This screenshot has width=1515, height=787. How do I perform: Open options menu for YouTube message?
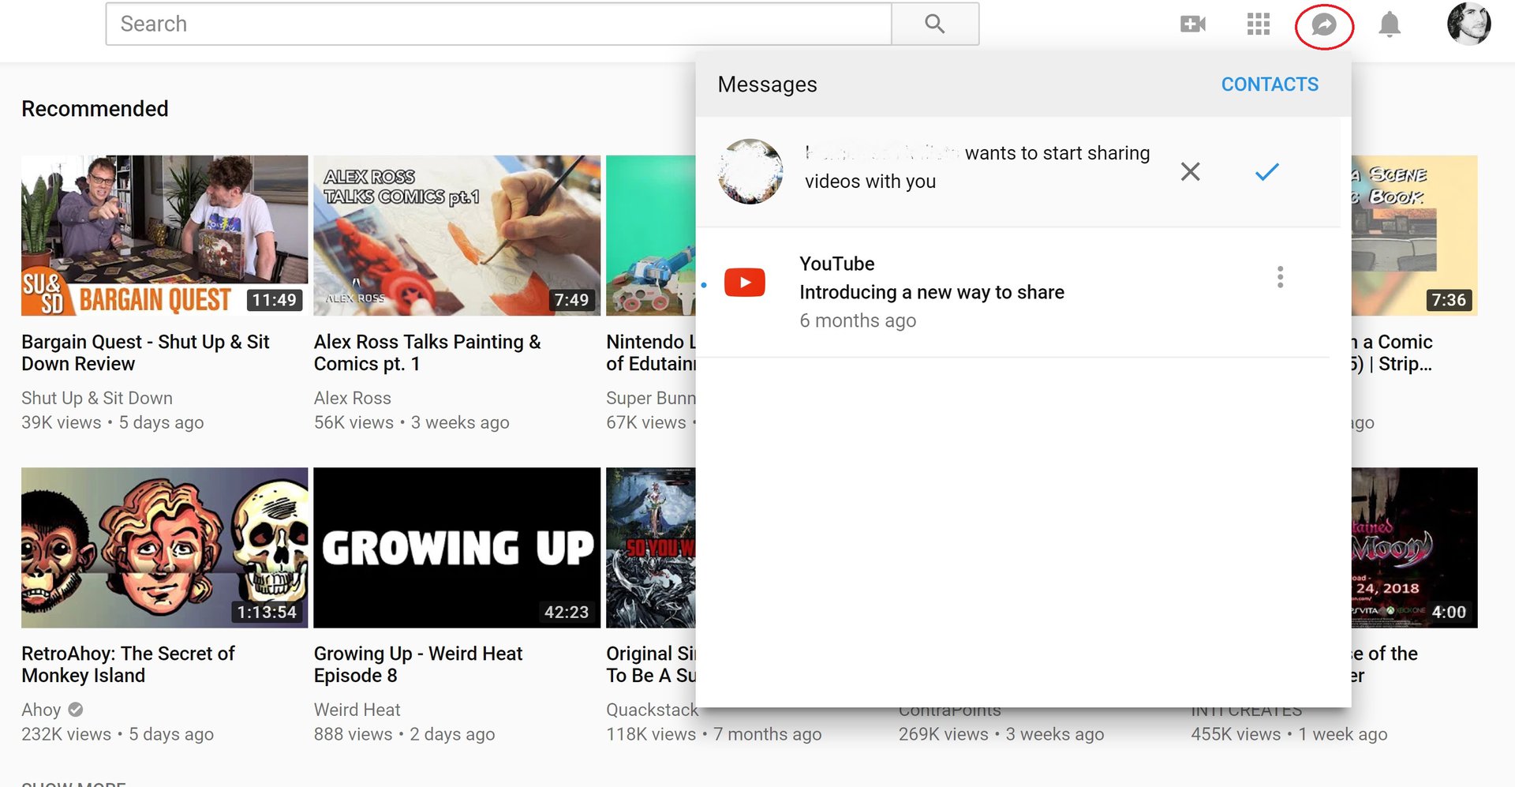click(x=1280, y=277)
